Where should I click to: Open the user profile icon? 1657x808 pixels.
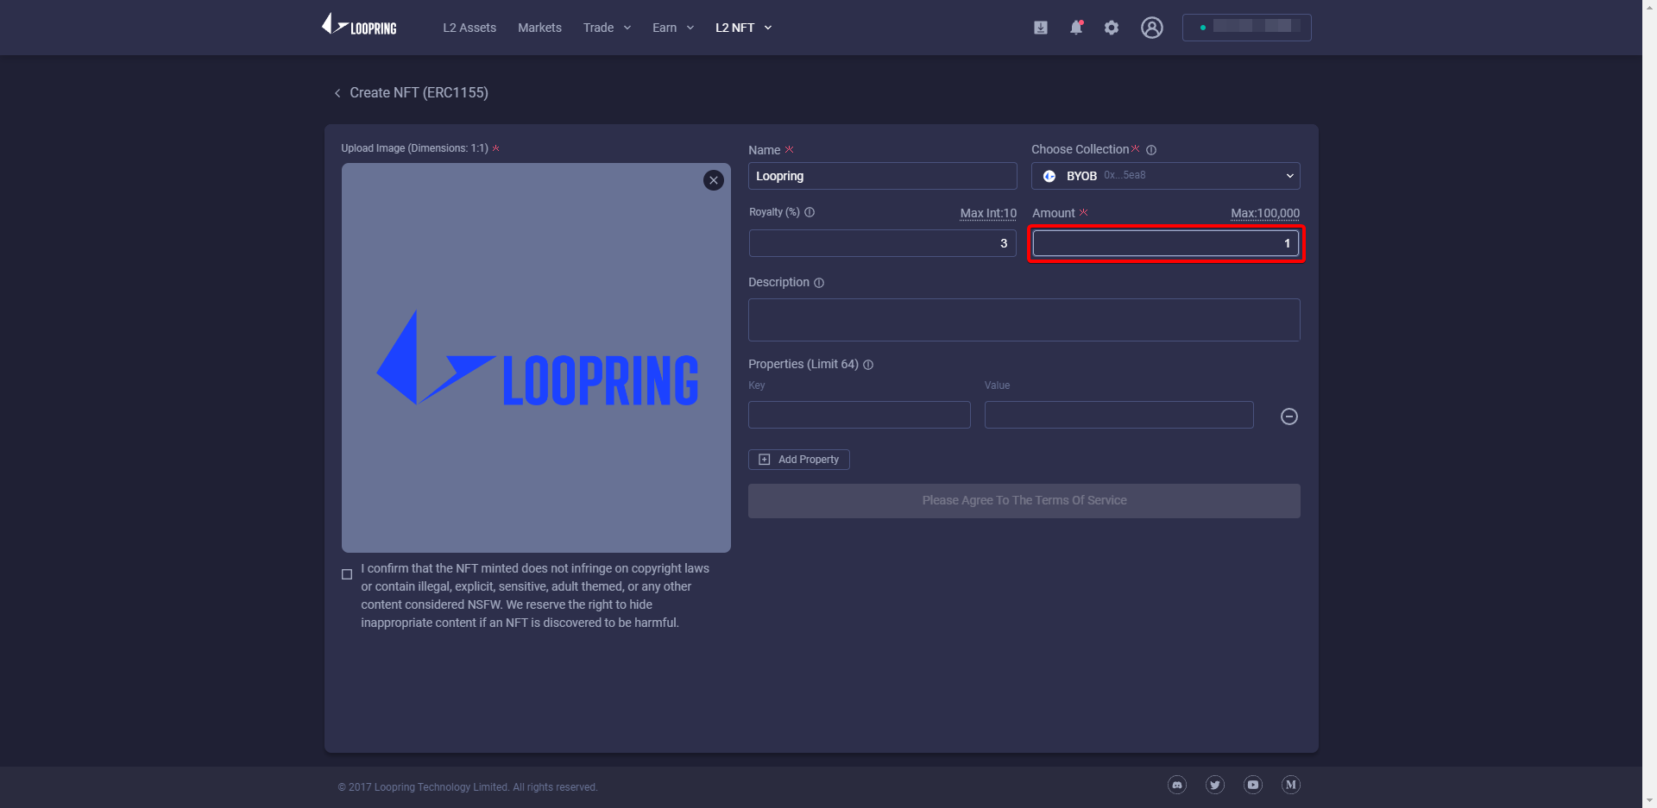pyautogui.click(x=1152, y=28)
